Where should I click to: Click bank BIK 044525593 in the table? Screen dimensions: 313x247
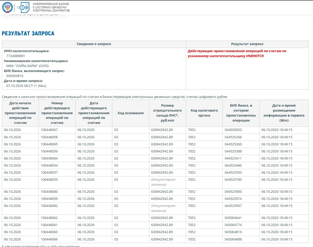coord(233,173)
